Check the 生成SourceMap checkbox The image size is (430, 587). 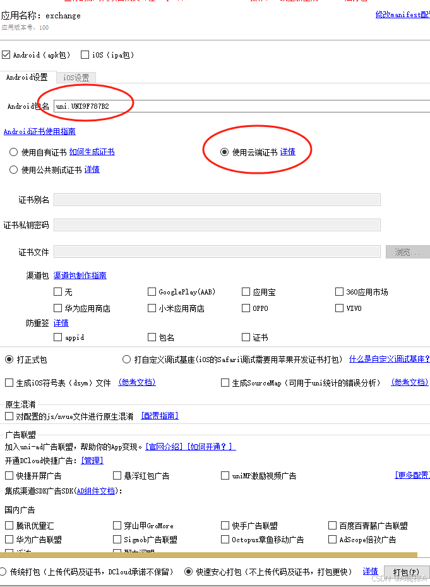click(x=225, y=383)
